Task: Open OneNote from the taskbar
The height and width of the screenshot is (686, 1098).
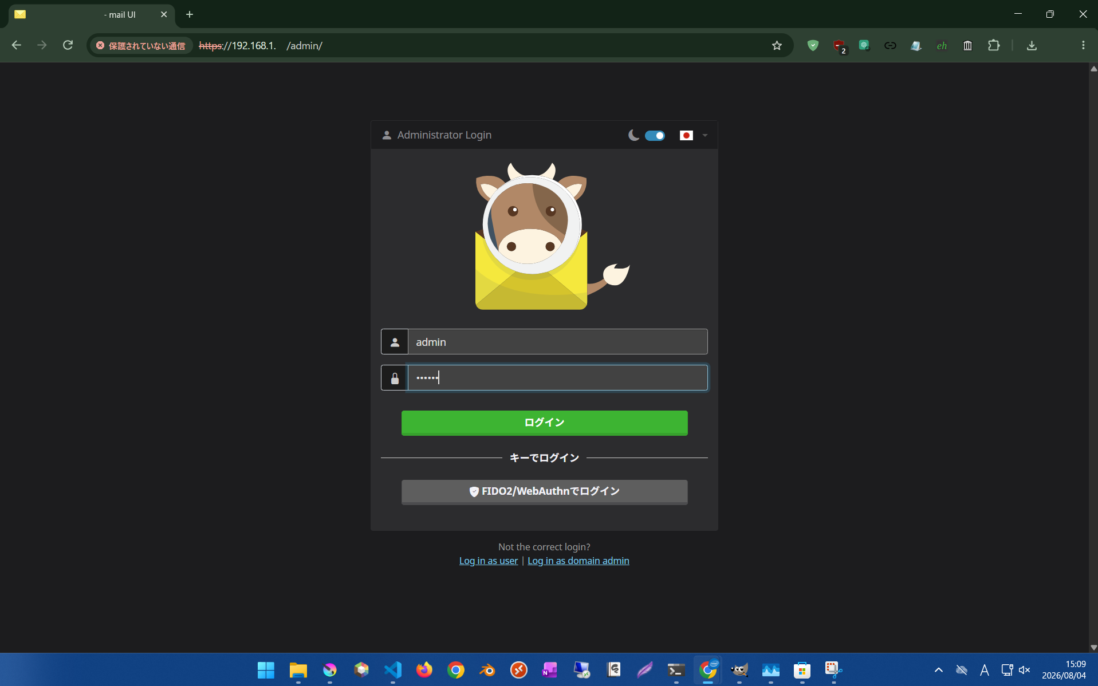Action: click(x=550, y=670)
